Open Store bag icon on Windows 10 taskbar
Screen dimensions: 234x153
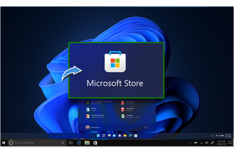point(95,143)
